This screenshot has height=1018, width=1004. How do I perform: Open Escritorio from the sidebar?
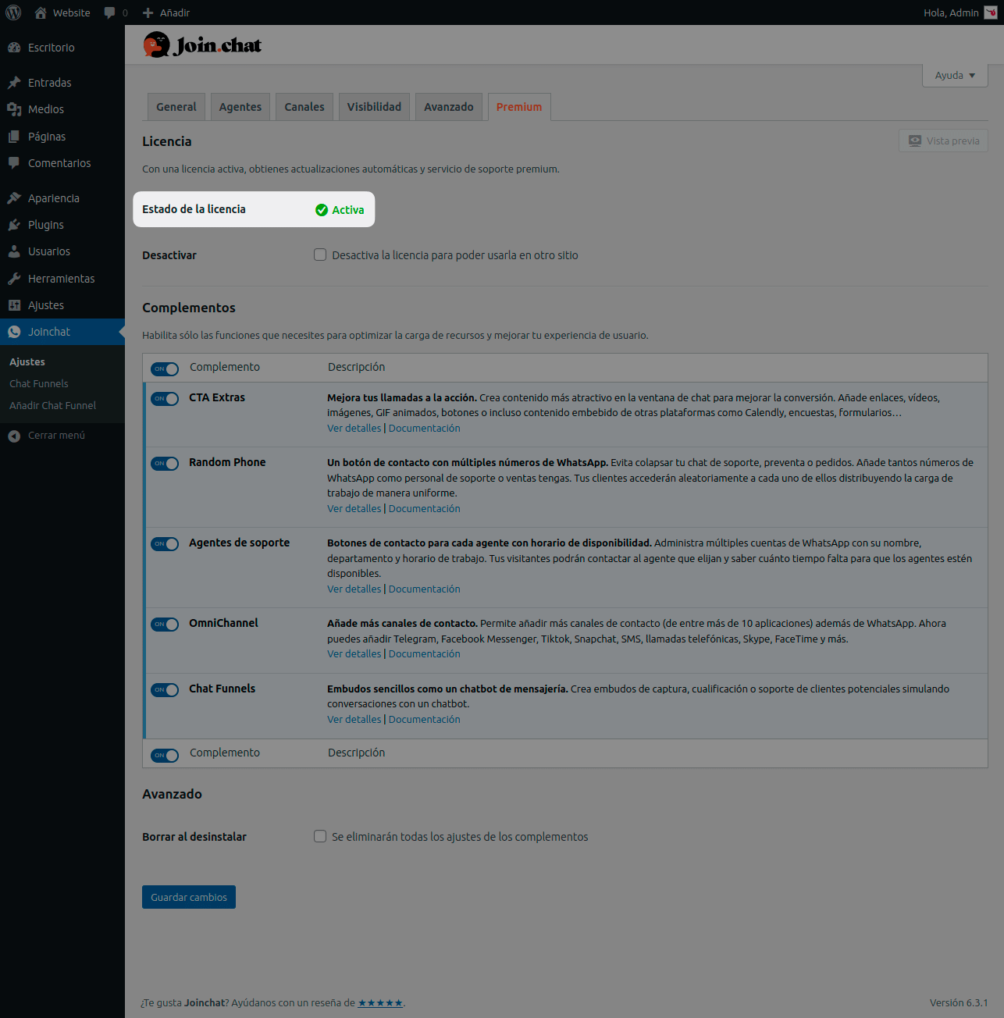51,48
